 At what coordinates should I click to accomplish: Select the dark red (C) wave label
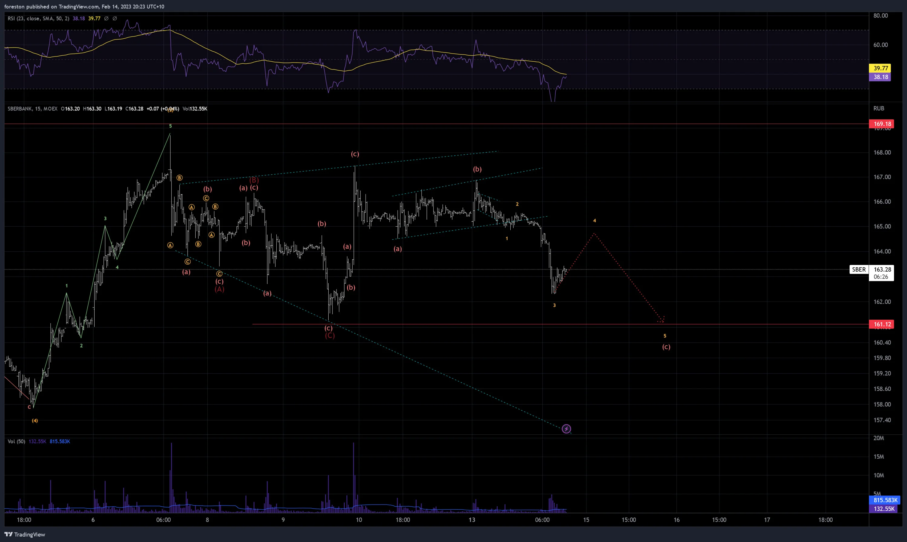330,335
